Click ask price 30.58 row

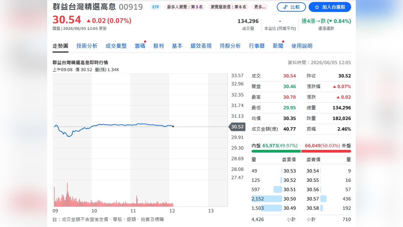coord(329,208)
